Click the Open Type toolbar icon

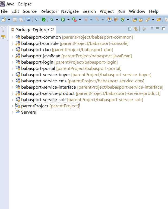click(x=135, y=20)
